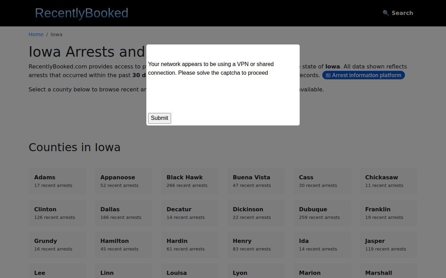Open the RecentlyBooked site logo link
Screen dimensions: 446x278
(82, 13)
